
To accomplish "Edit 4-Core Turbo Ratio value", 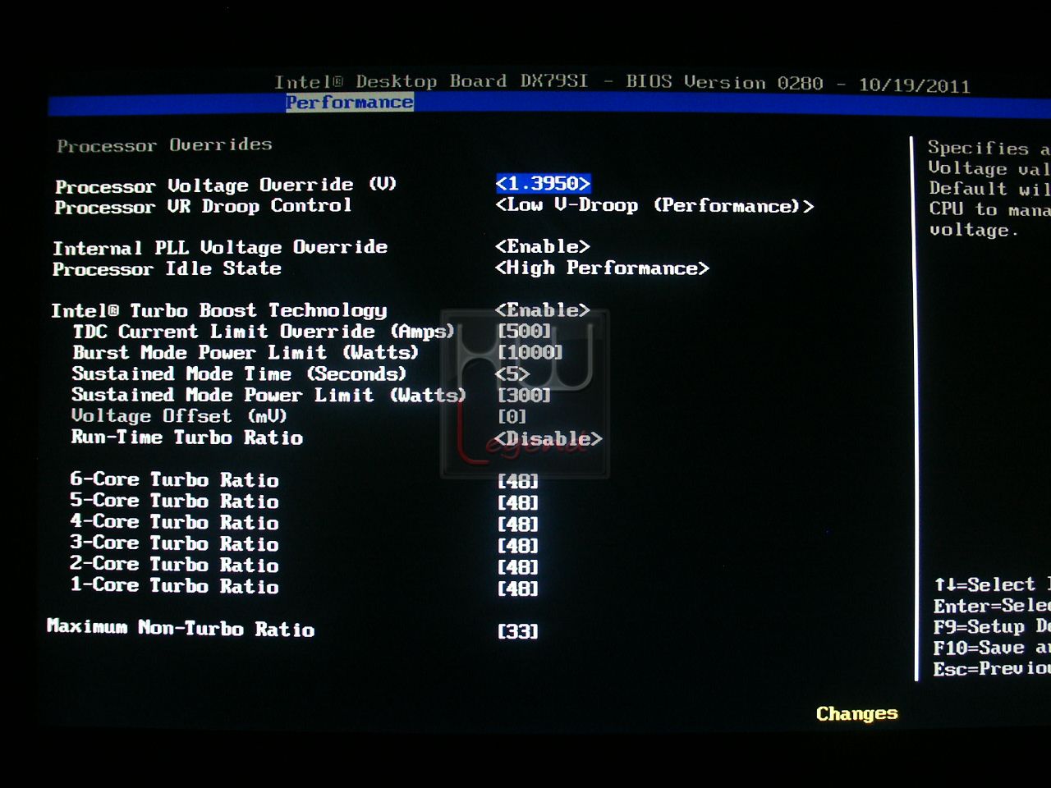I will 518,523.
